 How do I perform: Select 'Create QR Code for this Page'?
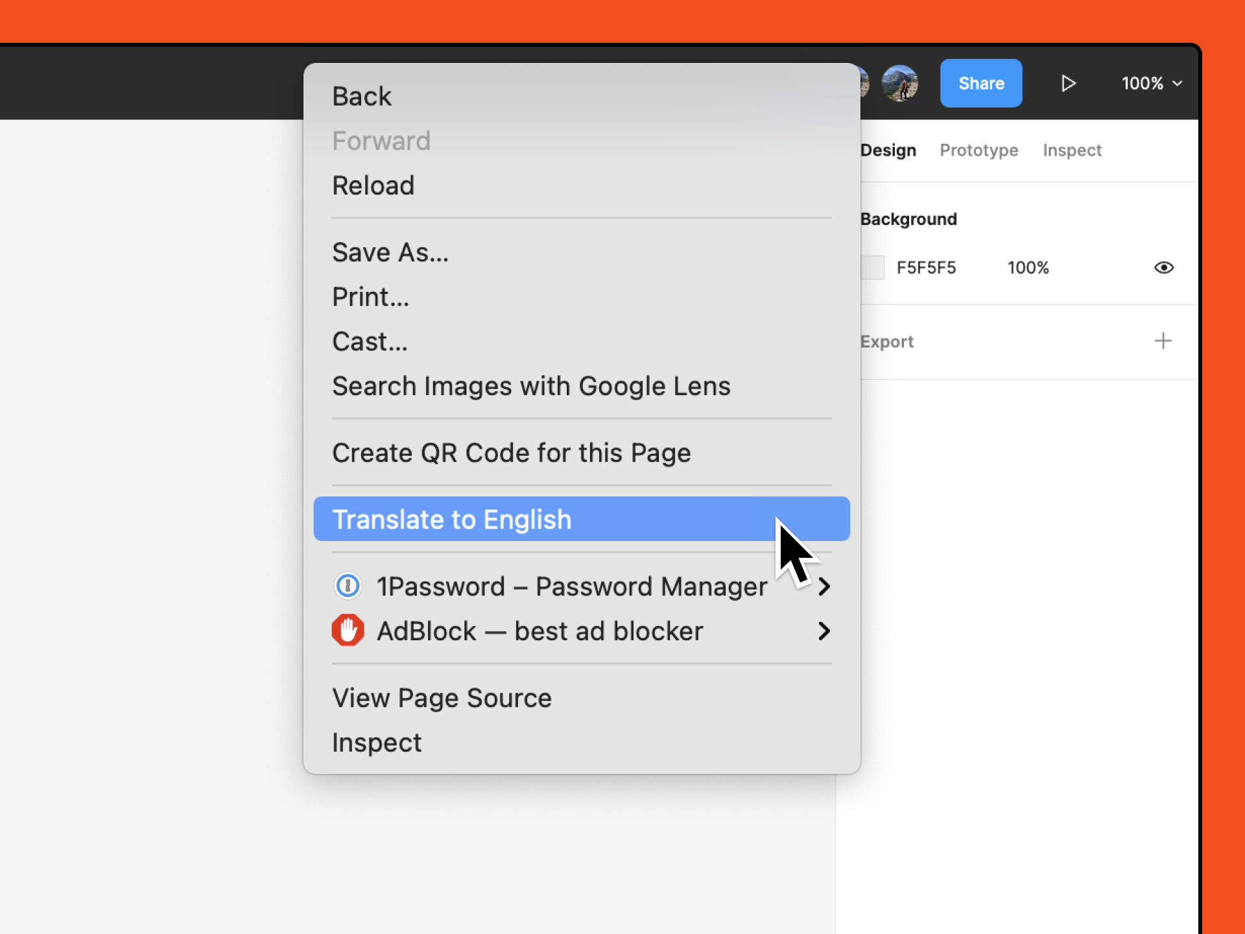point(512,453)
